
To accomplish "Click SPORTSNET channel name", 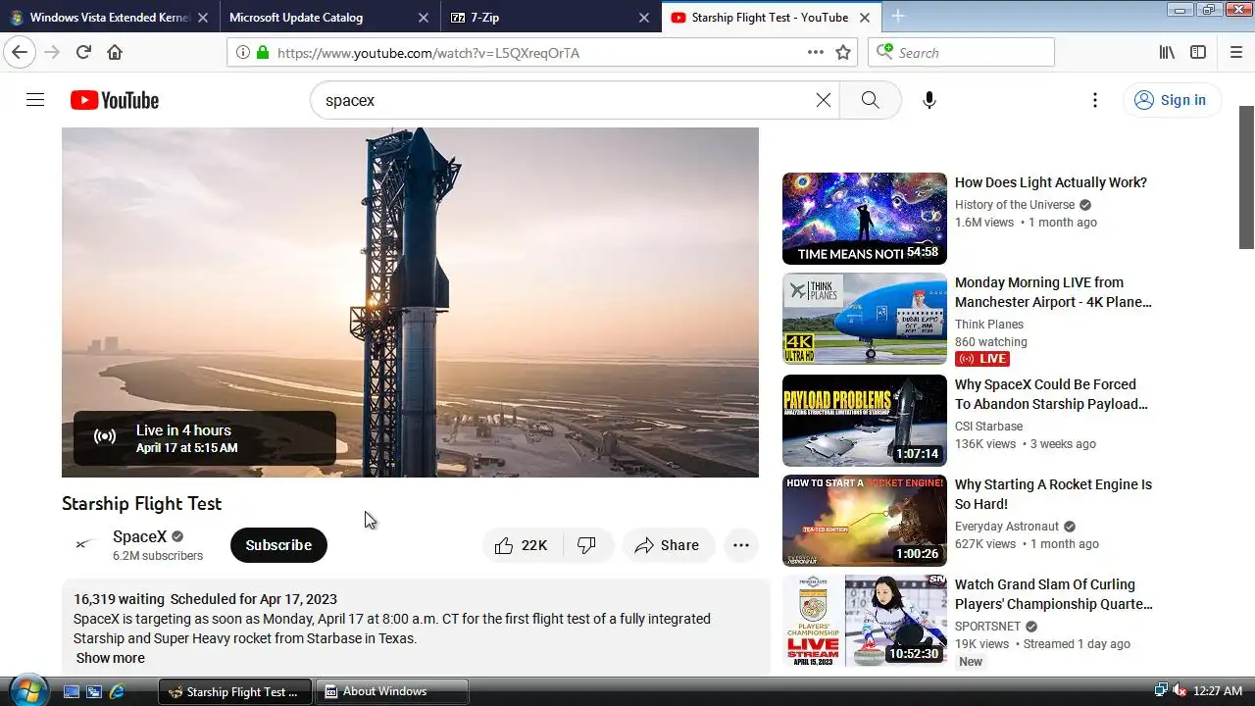I will click(x=988, y=627).
